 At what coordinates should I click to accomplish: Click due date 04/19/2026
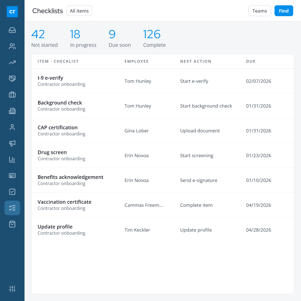coord(259,205)
